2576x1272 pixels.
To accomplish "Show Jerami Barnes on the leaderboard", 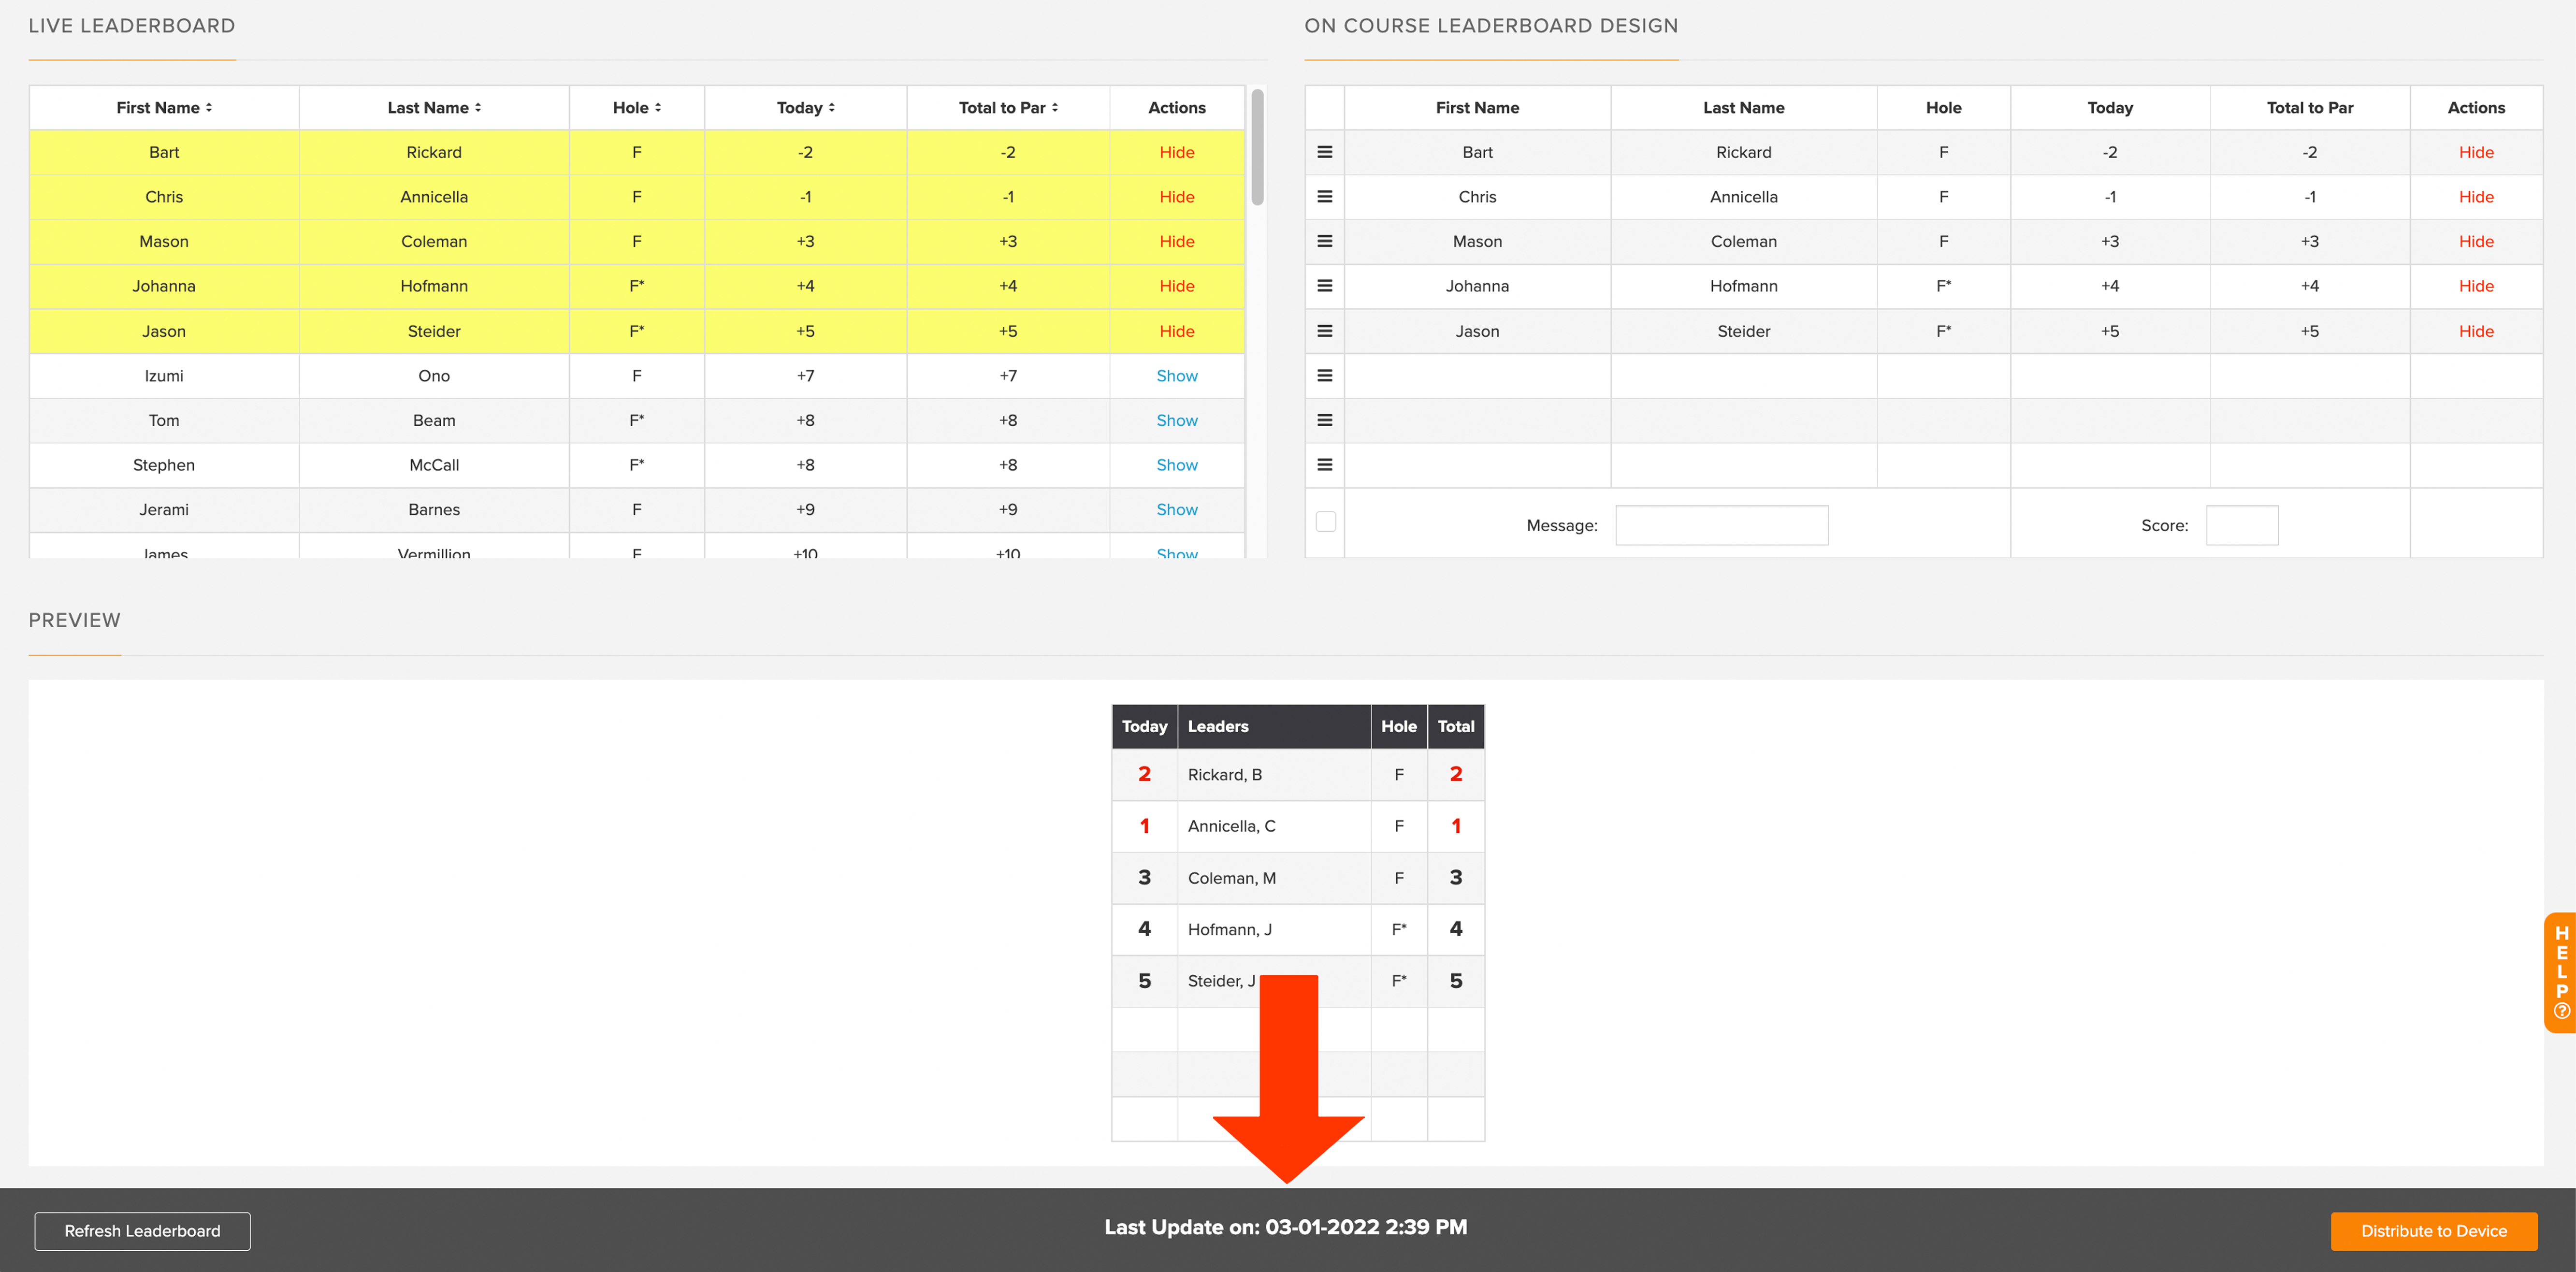I will point(1177,510).
